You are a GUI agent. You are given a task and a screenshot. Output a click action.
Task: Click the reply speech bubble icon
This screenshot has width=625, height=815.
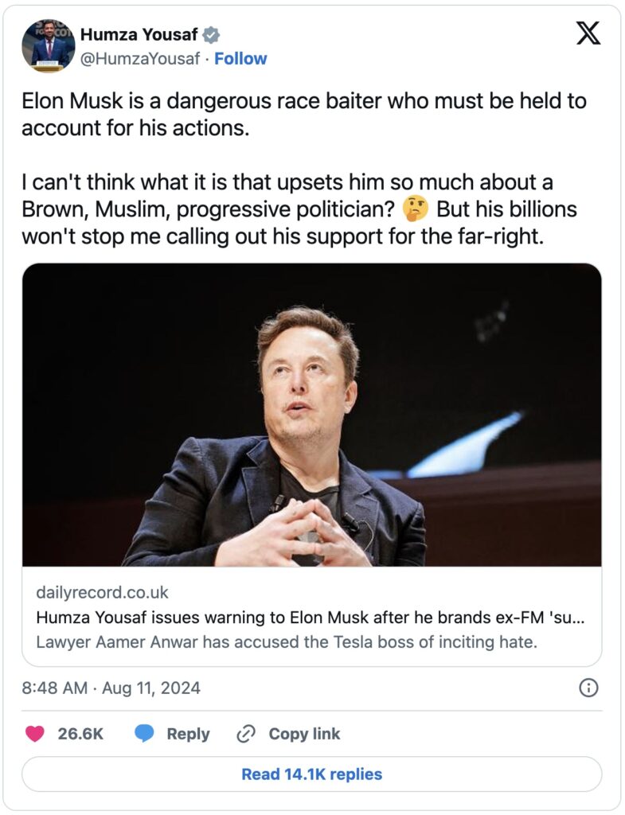tap(144, 734)
